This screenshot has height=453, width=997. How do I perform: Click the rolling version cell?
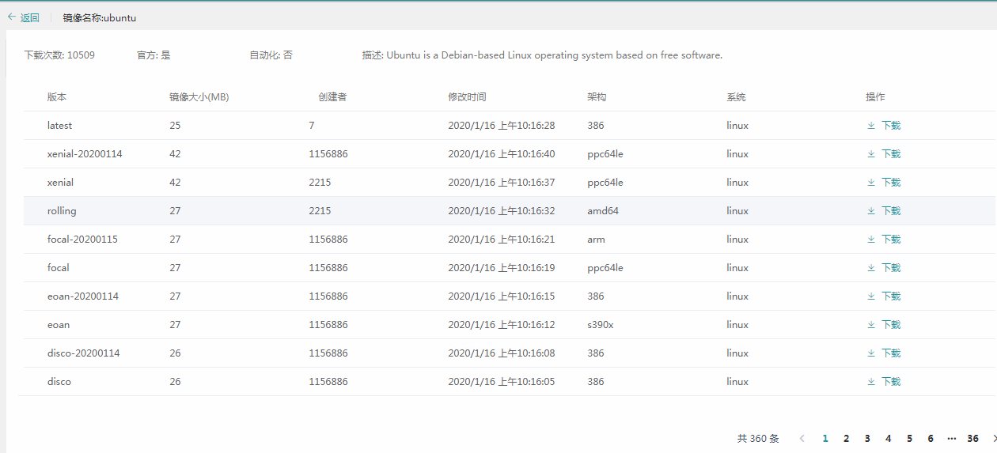[x=62, y=210]
